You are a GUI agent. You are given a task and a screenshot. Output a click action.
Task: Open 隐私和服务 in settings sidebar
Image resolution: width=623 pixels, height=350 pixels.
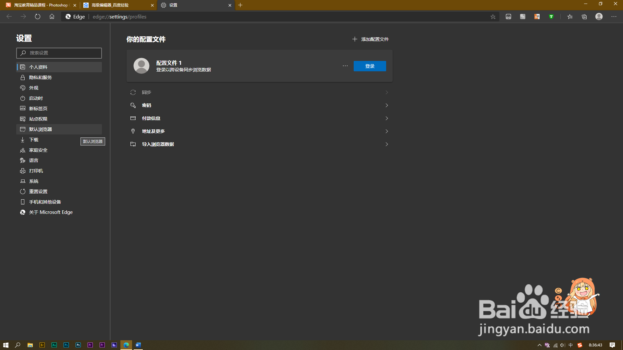coord(41,77)
